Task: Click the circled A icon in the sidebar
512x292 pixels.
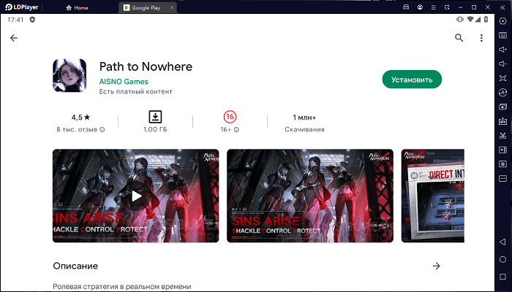Action: 502,93
